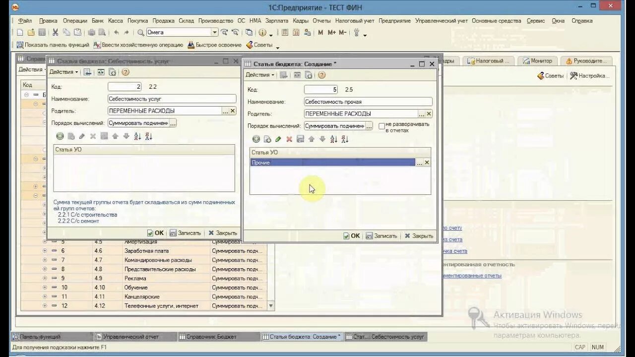Cut with the scissors icon
Image resolution: width=635 pixels, height=357 pixels.
(x=55, y=32)
